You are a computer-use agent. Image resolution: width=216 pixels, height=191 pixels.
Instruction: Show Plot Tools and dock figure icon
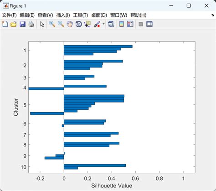tap(149, 24)
